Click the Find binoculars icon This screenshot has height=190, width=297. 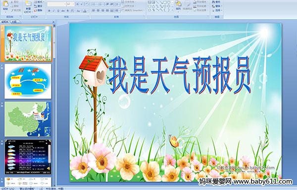[x=213, y=2]
